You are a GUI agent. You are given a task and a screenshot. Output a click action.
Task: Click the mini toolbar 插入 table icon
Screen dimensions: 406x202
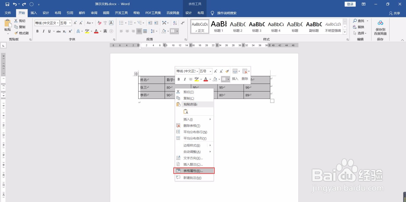[x=235, y=71]
